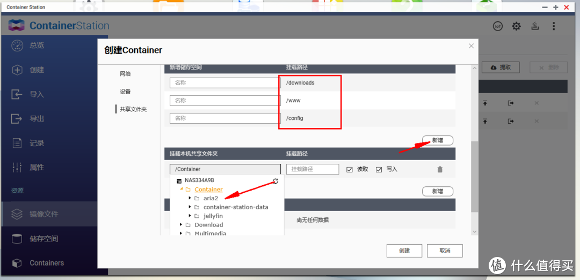Go to 总览 overview in sidebar
The height and width of the screenshot is (280, 580).
(37, 46)
